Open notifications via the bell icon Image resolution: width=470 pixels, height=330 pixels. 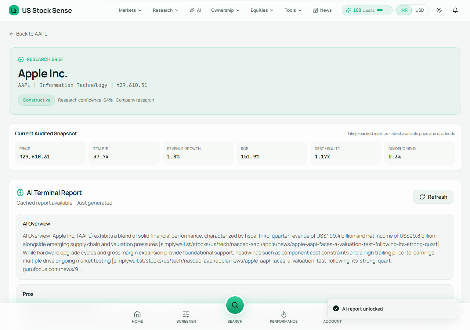click(x=455, y=10)
